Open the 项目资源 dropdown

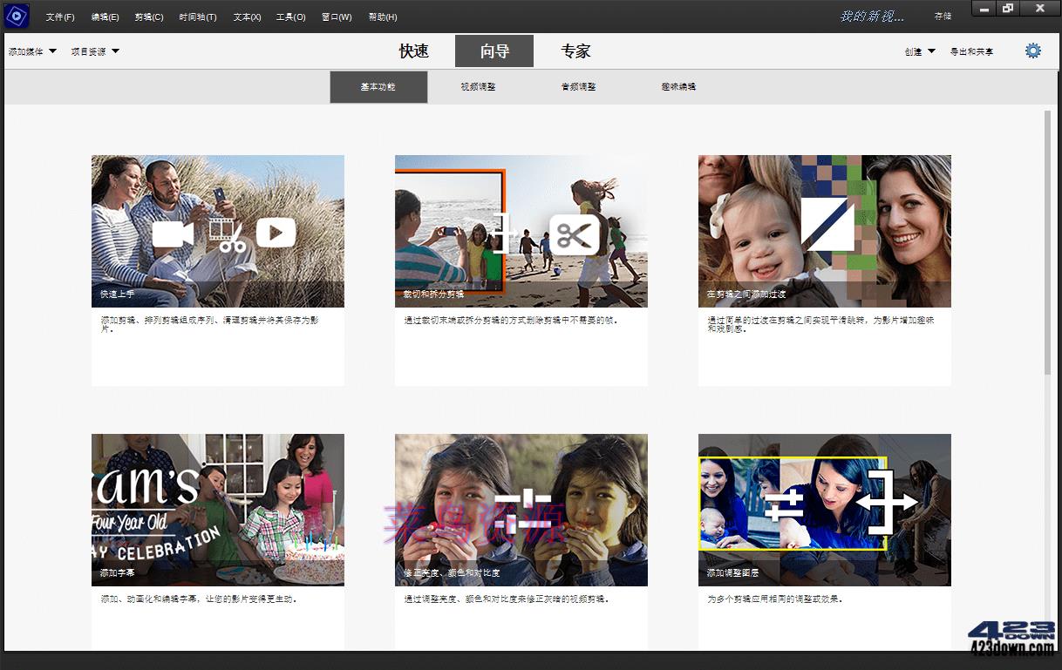(x=96, y=51)
